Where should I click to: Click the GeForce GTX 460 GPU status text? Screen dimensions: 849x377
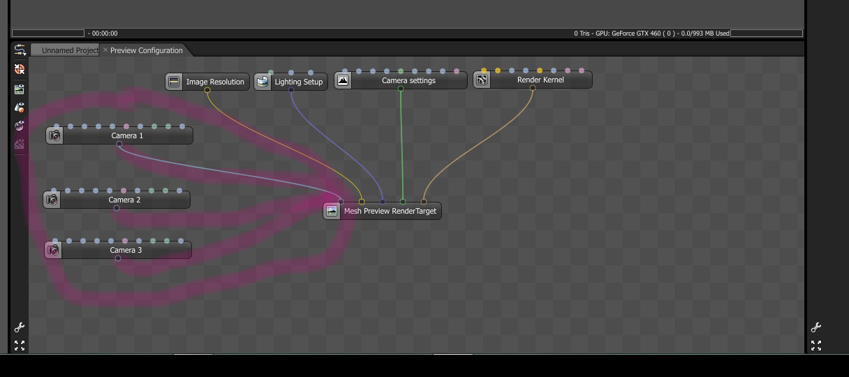[x=651, y=34]
